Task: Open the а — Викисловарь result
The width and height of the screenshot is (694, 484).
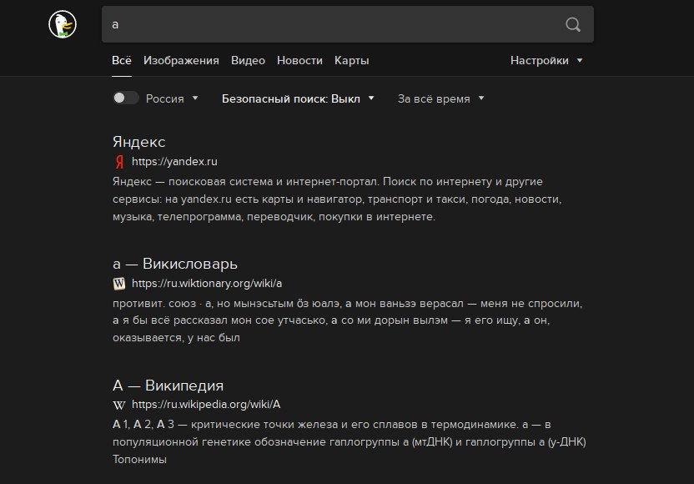Action: click(x=175, y=264)
